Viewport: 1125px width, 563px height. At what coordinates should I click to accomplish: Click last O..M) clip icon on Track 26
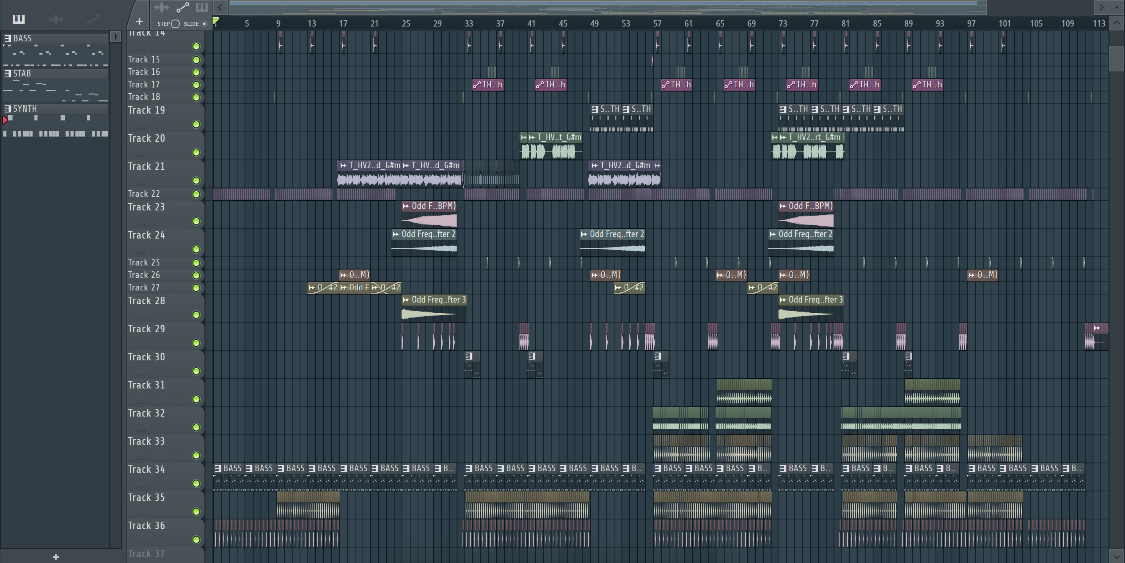click(x=972, y=275)
